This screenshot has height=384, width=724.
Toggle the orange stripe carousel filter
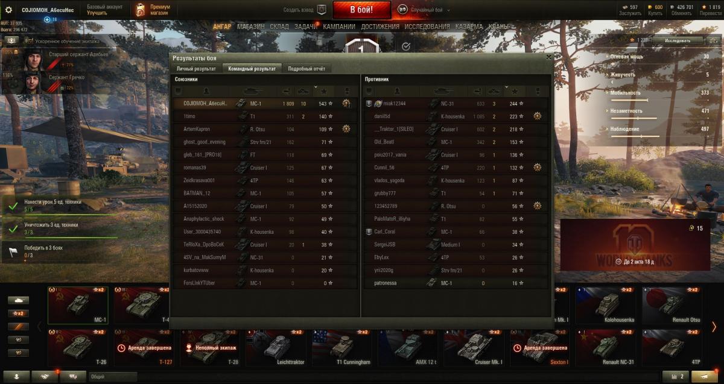18,326
